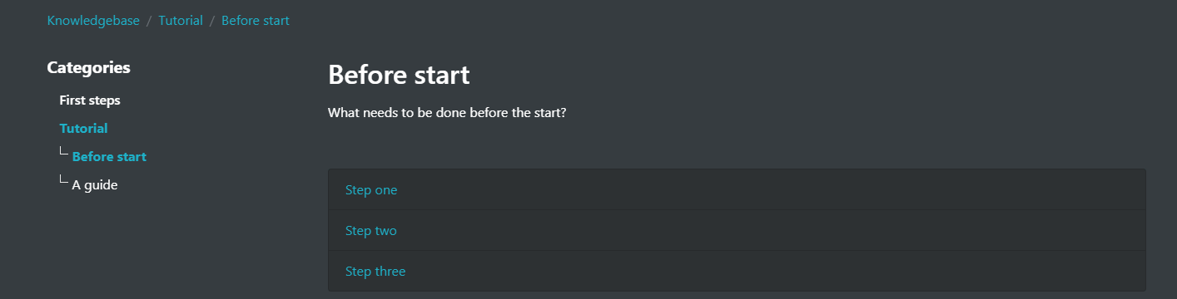Click the slash separator after Tutorial breadcrumb
1177x299 pixels.
pyautogui.click(x=212, y=21)
